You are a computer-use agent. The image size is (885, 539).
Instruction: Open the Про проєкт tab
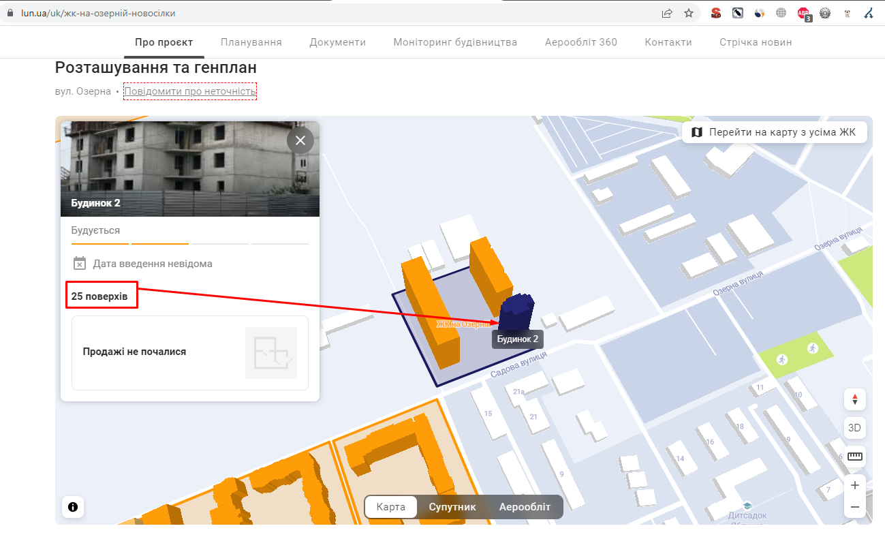(164, 42)
